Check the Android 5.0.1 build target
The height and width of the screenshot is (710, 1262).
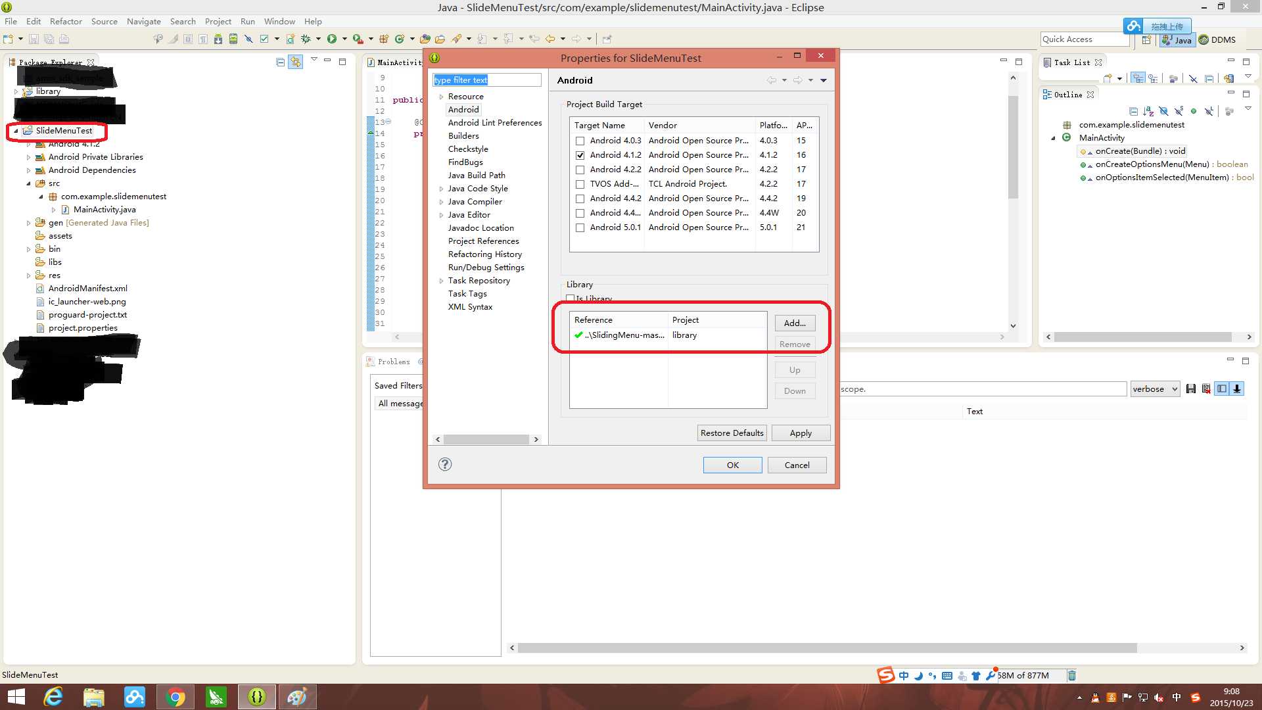[x=580, y=227]
